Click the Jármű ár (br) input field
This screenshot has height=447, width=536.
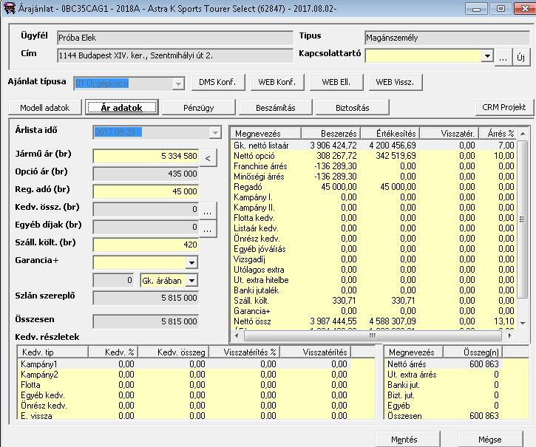[146, 156]
